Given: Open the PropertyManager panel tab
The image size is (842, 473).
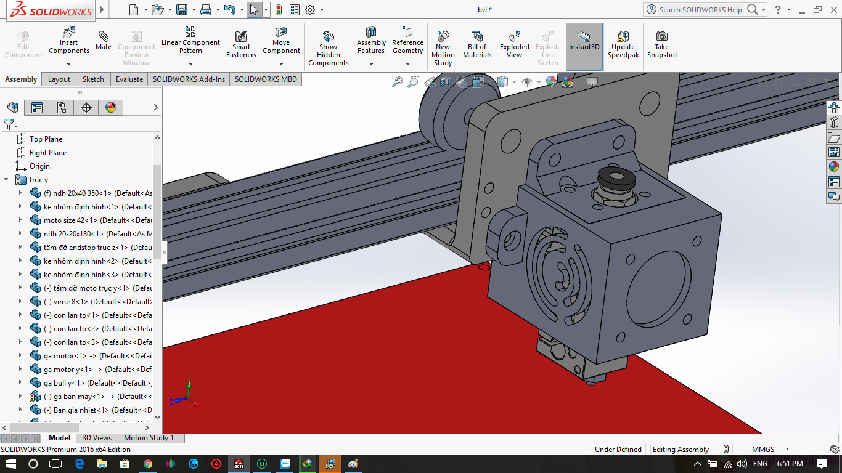Looking at the screenshot, I should point(37,108).
